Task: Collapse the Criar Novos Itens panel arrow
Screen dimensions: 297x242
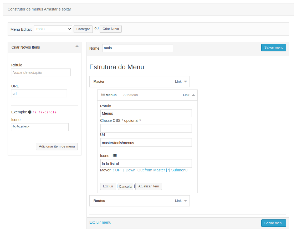Action: click(x=77, y=46)
